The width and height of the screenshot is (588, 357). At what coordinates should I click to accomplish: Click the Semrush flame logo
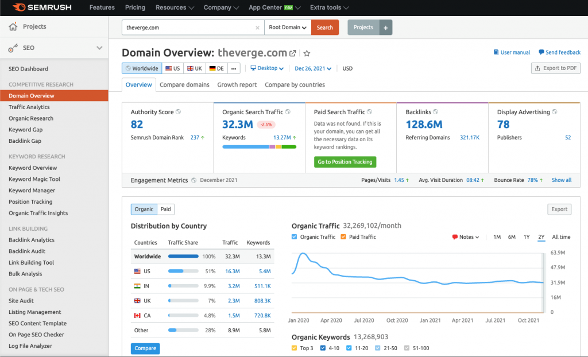pyautogui.click(x=19, y=7)
